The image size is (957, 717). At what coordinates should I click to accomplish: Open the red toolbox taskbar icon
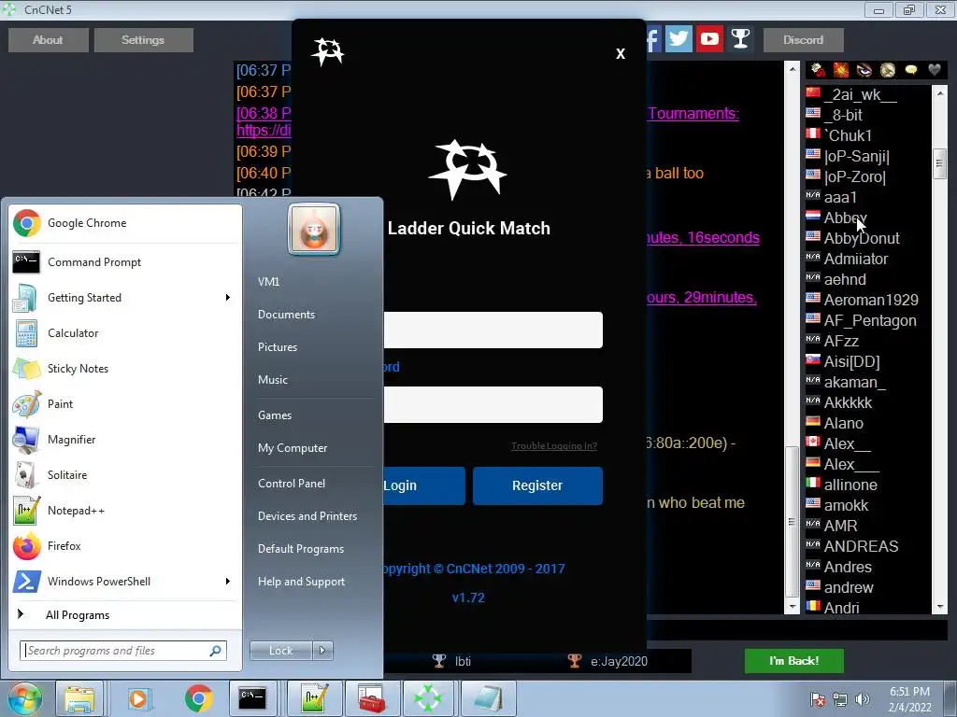click(370, 698)
